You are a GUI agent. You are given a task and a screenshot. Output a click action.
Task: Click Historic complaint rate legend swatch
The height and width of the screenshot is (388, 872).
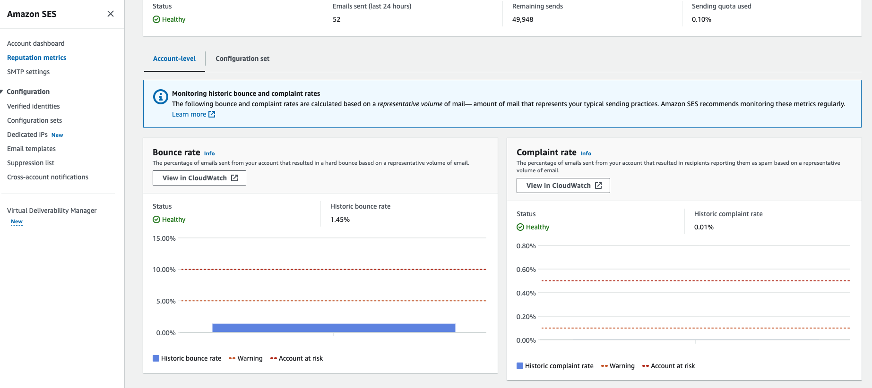point(520,366)
